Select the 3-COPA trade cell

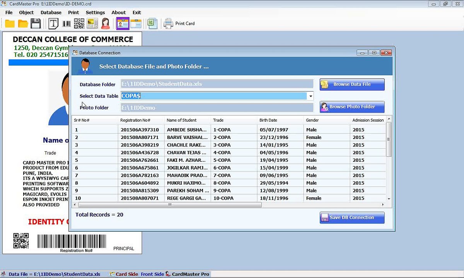234,145
